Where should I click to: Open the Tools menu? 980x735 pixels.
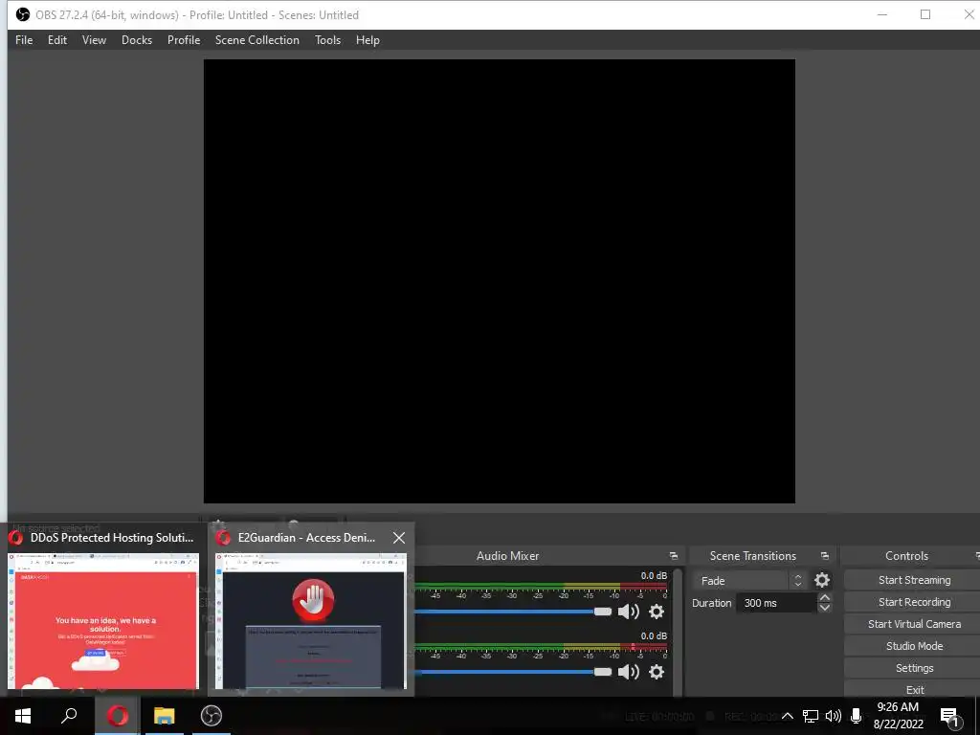[x=327, y=40]
